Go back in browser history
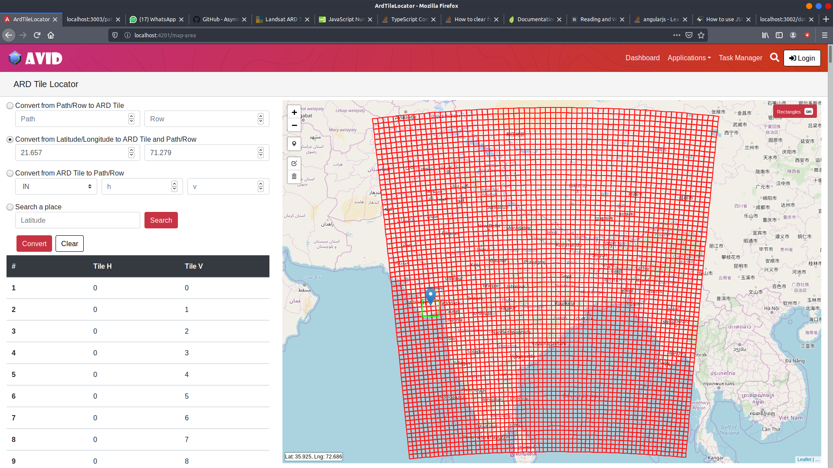 9,35
